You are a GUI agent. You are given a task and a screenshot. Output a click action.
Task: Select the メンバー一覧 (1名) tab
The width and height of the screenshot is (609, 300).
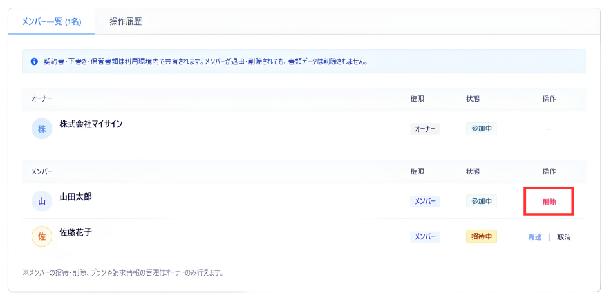click(x=52, y=22)
